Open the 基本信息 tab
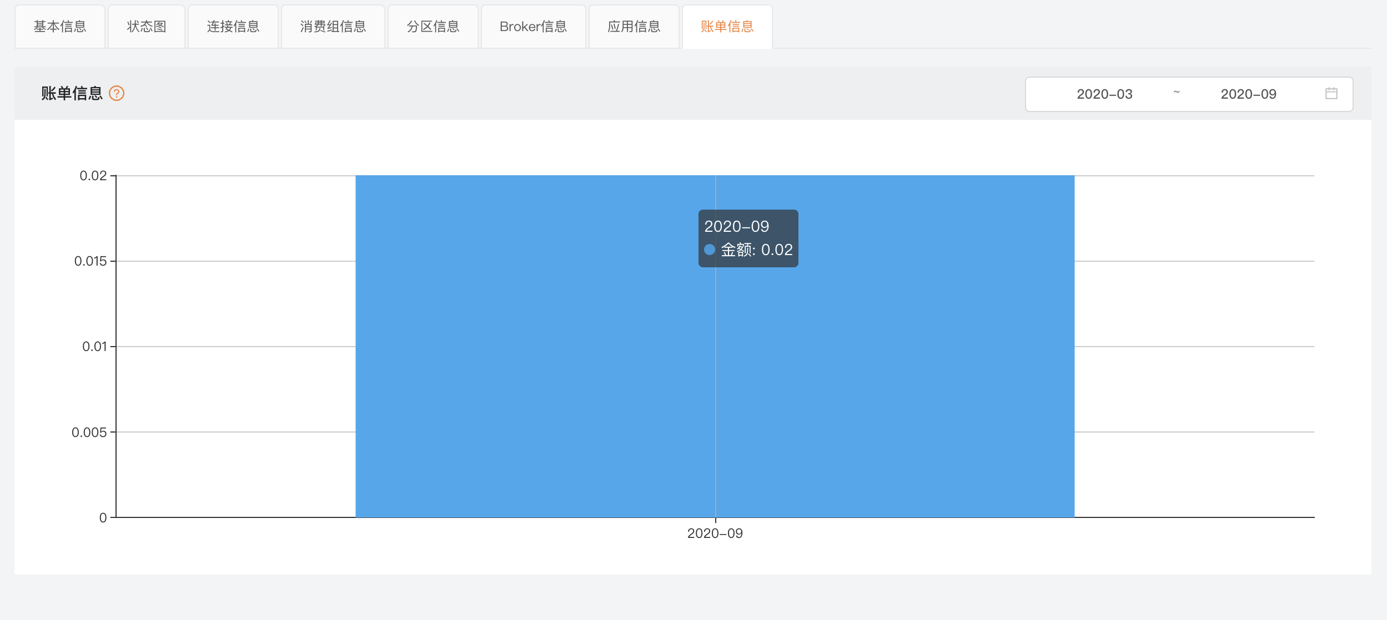The height and width of the screenshot is (620, 1387). pyautogui.click(x=60, y=27)
